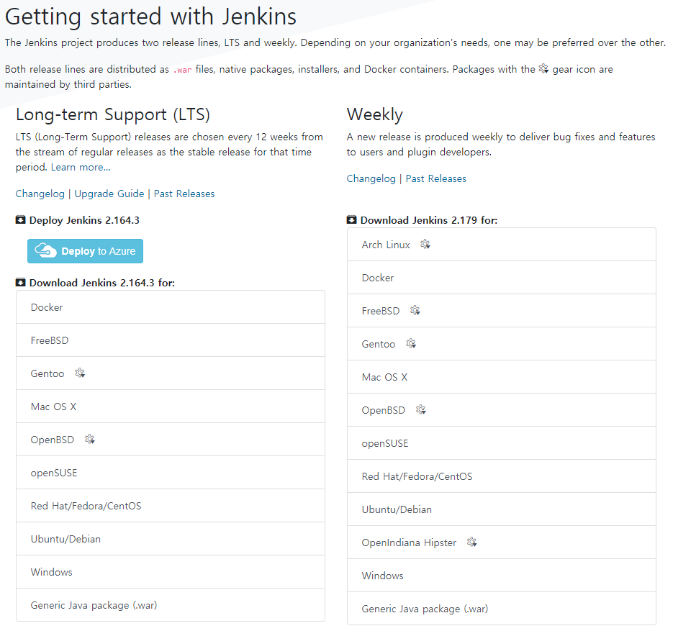Click gear icon beside OpenIndiana Hipster
The width and height of the screenshot is (673, 631).
pos(471,543)
